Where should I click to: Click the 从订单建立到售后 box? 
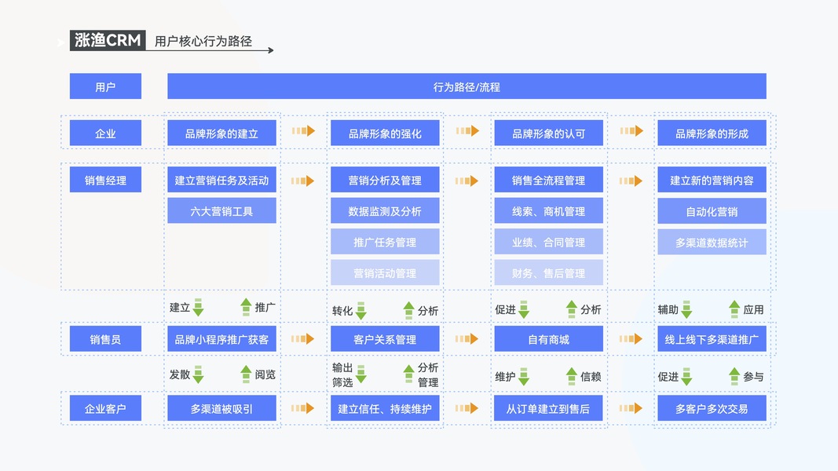tap(548, 408)
